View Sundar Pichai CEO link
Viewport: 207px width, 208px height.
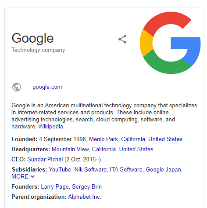click(45, 159)
